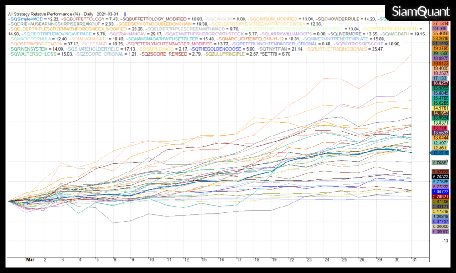456x273 pixels.
Task: Select the SQWALTERSCHLOSS legend entry
Action: click(x=32, y=54)
